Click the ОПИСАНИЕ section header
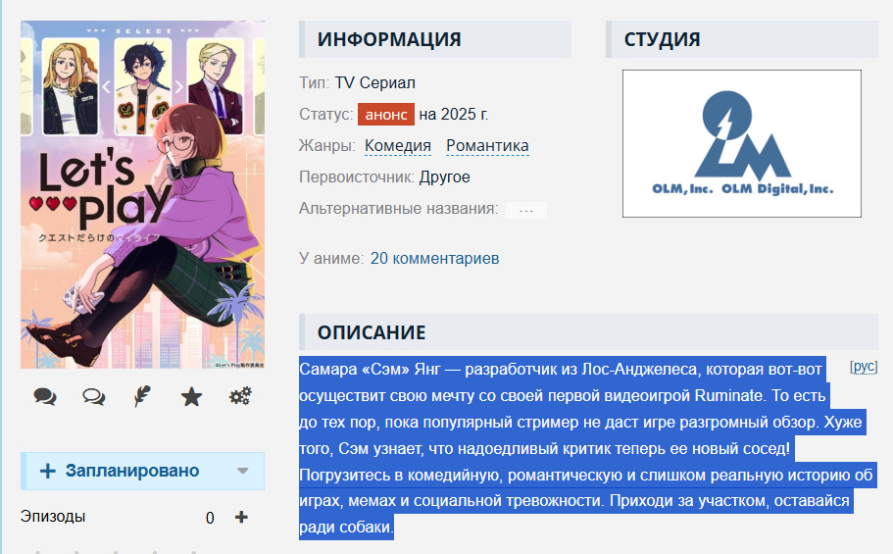 pyautogui.click(x=588, y=332)
